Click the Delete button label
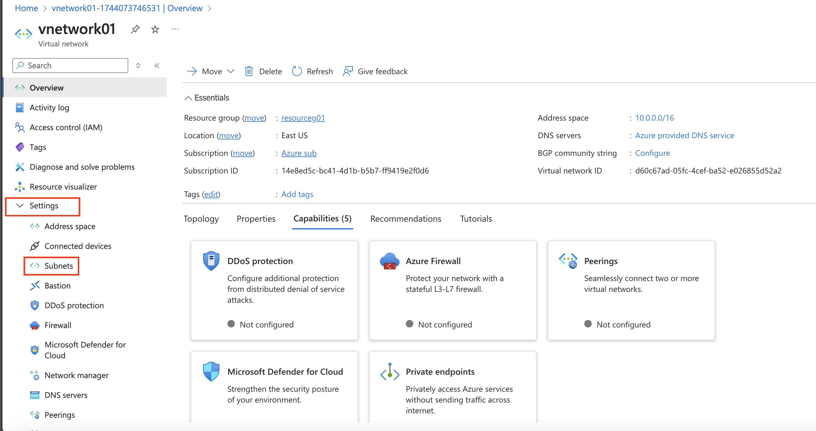Screen dimensions: 816x431 point(270,71)
